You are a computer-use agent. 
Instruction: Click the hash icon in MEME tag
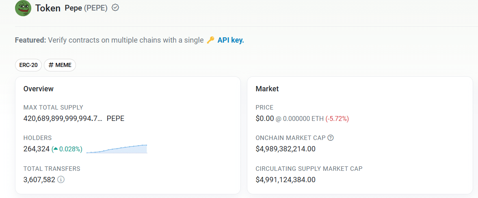(51, 65)
